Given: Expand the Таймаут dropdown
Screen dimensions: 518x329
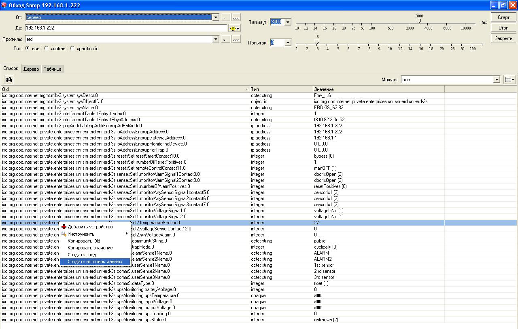Looking at the screenshot, I should tap(288, 22).
